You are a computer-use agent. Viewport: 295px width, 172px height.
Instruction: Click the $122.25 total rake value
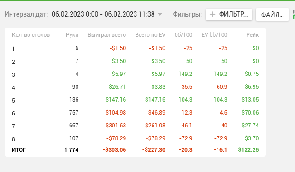point(248,150)
